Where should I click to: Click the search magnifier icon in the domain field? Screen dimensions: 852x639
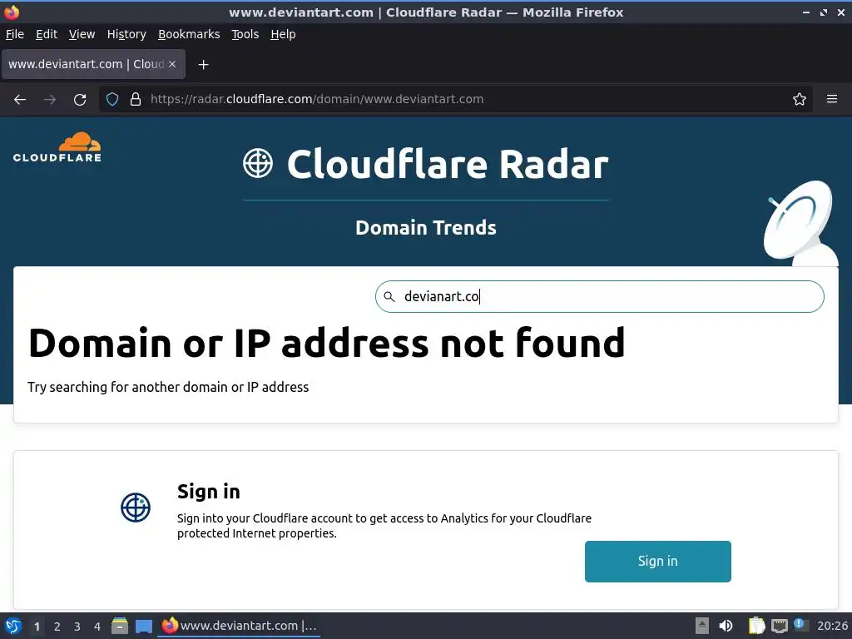coord(389,297)
